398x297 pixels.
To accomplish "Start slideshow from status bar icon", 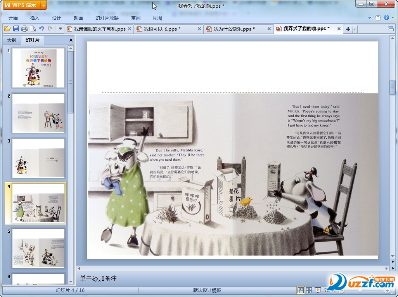I will click(x=317, y=290).
